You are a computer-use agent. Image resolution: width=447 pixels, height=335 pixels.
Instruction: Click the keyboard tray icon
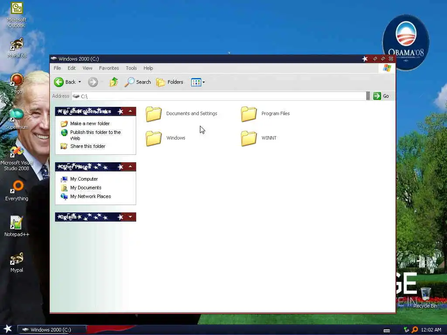(387, 331)
